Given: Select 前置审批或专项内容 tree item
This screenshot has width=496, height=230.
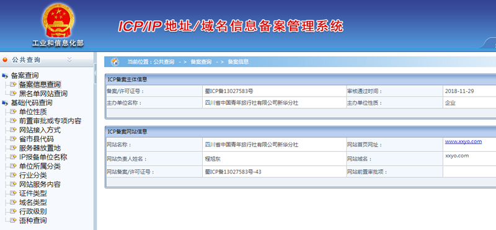Looking at the screenshot, I should [50, 121].
